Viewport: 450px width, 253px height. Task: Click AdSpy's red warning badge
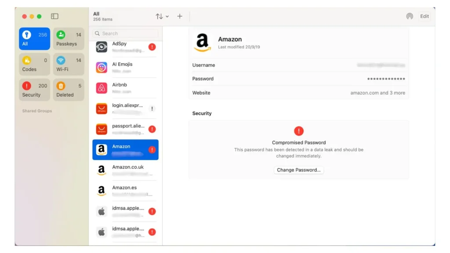click(152, 47)
